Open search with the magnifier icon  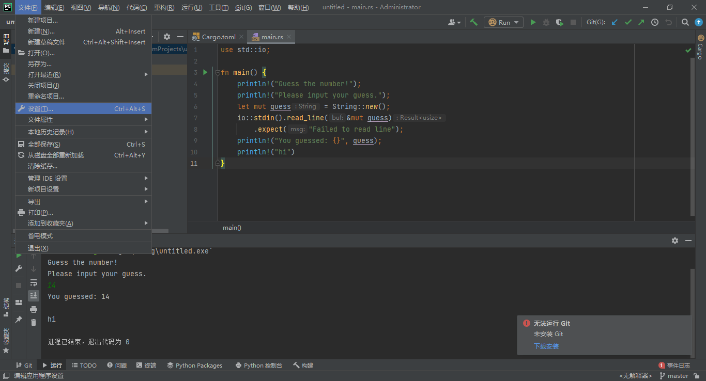coord(685,22)
